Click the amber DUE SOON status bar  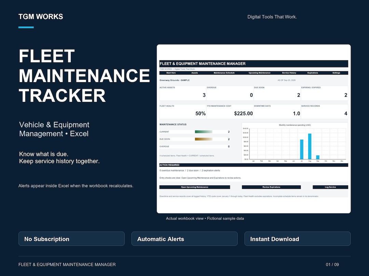[204, 139]
